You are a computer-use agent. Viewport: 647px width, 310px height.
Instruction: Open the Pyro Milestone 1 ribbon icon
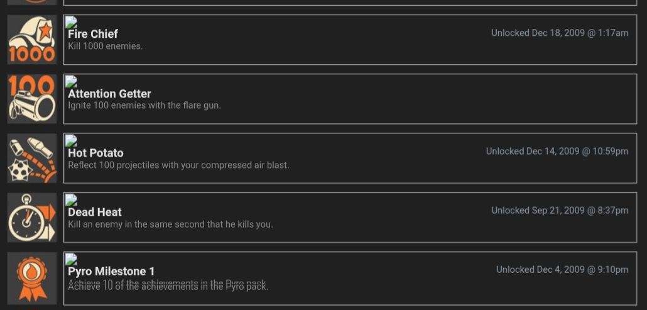[32, 278]
